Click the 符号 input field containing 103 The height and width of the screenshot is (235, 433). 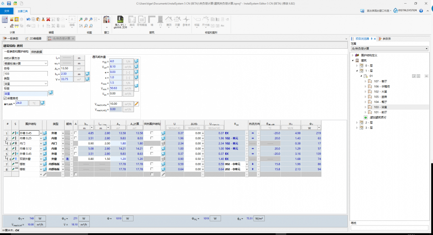(x=26, y=73)
